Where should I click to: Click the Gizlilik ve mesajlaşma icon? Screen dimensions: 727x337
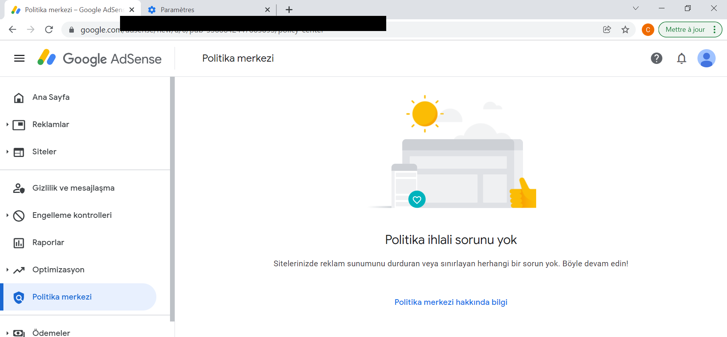[x=19, y=188]
